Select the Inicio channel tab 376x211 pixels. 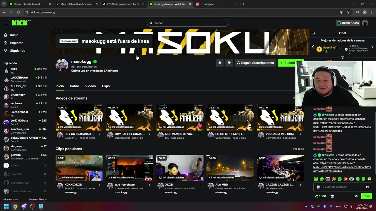(x=60, y=86)
